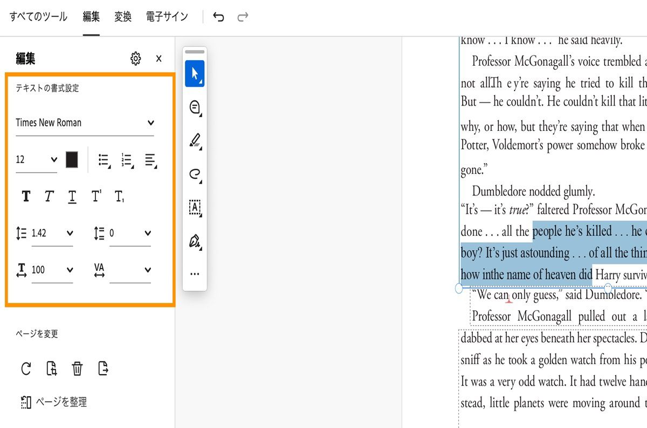
Task: Select the signature pen tool
Action: 195,241
